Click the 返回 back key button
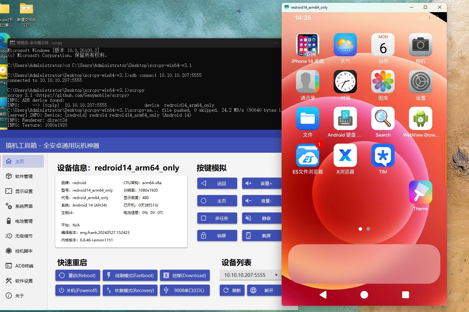This screenshot has width=469, height=312. 217,184
